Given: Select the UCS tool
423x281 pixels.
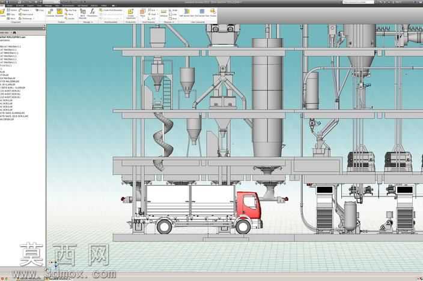Looking at the screenshot, I should pos(152,19).
